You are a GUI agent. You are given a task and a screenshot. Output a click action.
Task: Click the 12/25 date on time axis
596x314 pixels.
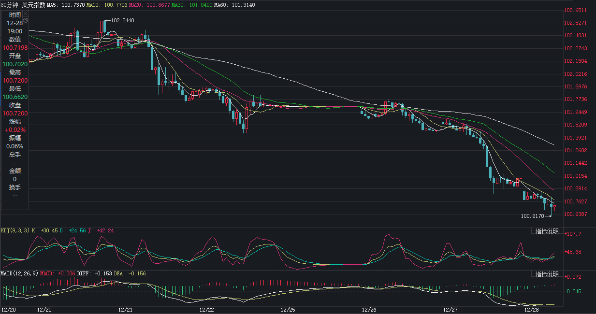point(288,309)
